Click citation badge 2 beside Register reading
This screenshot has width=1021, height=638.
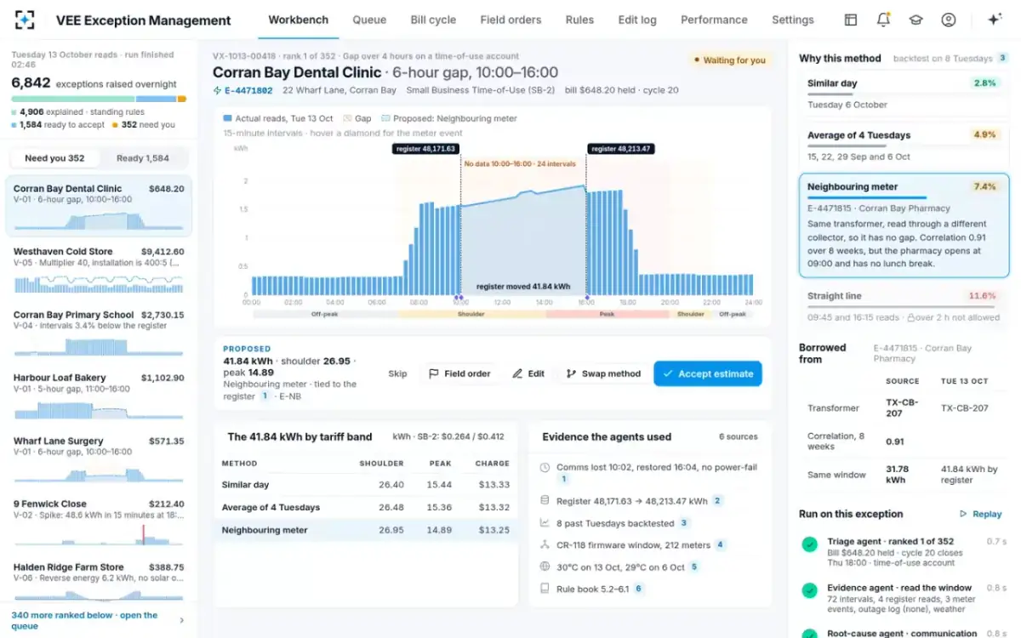coord(717,501)
